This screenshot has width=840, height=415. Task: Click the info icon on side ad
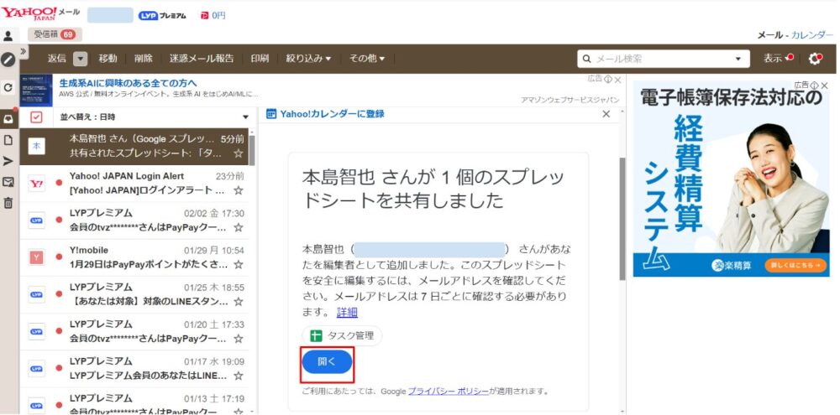click(x=814, y=85)
